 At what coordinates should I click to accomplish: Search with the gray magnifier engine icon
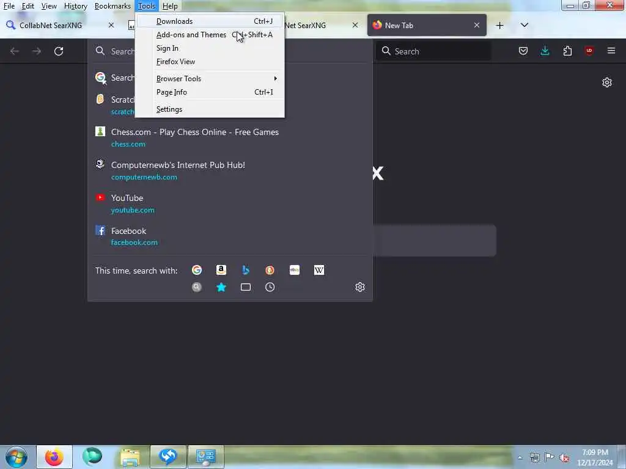click(197, 287)
